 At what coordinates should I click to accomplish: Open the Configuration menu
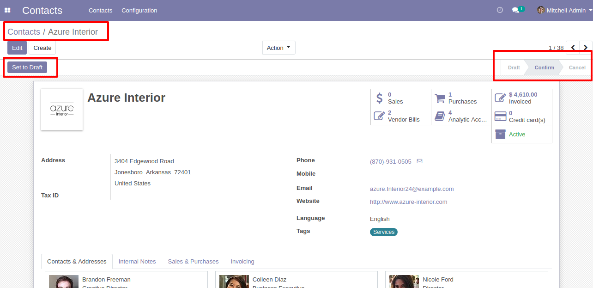click(139, 10)
